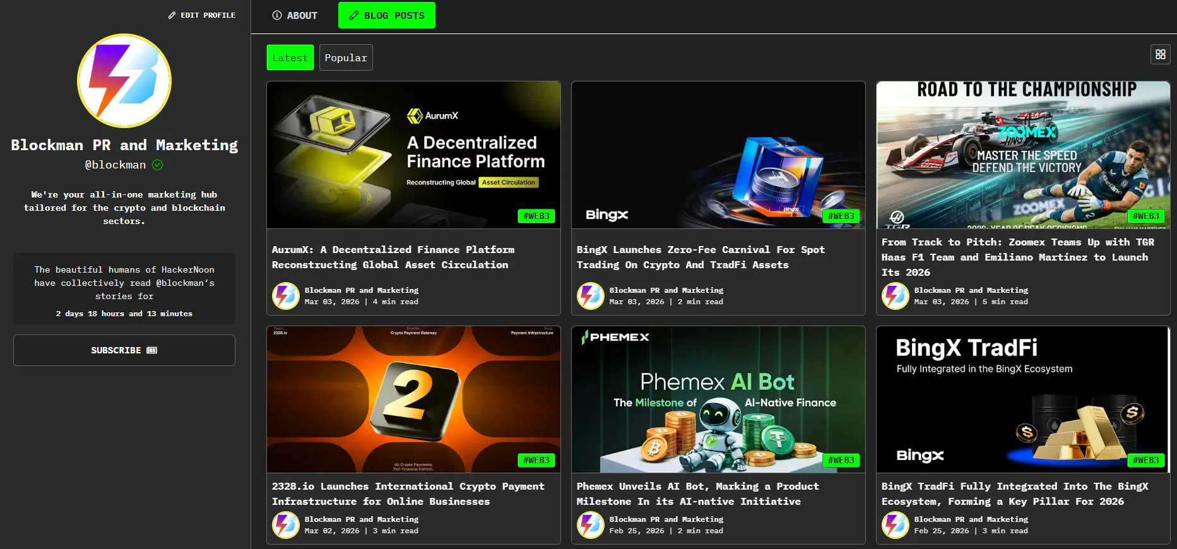
Task: Select the Latest sort filter
Action: coord(290,57)
